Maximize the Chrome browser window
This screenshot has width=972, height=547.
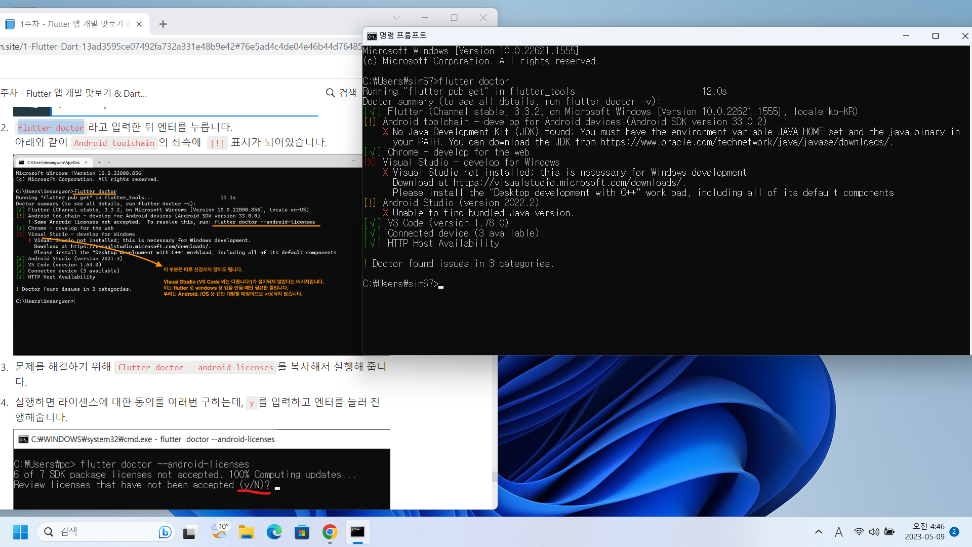pyautogui.click(x=454, y=18)
